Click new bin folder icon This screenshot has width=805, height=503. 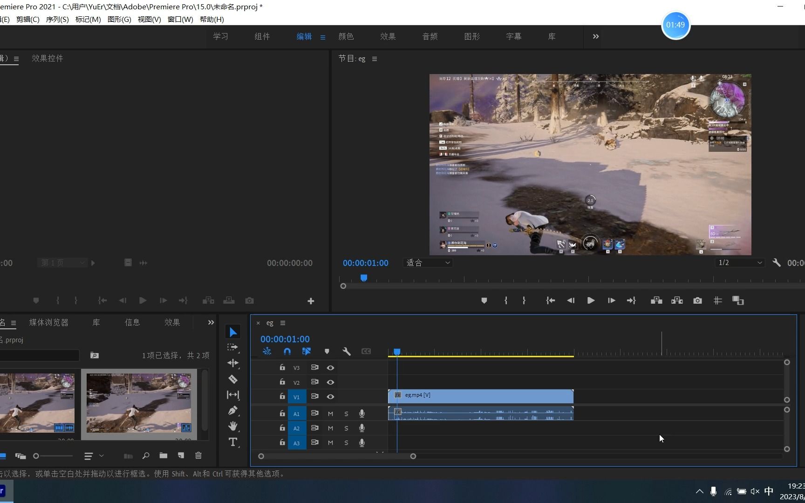pos(163,455)
